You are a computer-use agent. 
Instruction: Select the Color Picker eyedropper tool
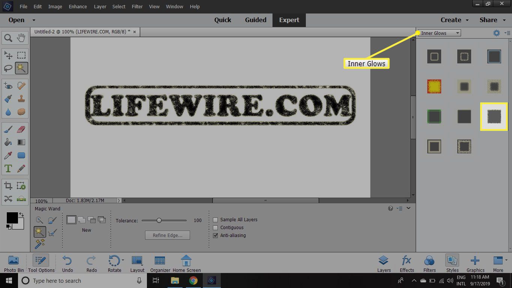pos(8,155)
